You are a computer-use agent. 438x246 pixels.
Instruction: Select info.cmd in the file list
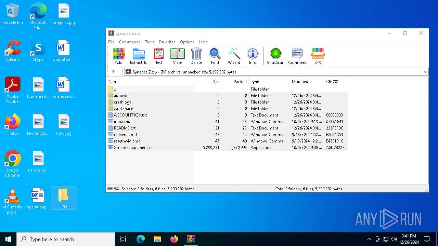(227, 122)
